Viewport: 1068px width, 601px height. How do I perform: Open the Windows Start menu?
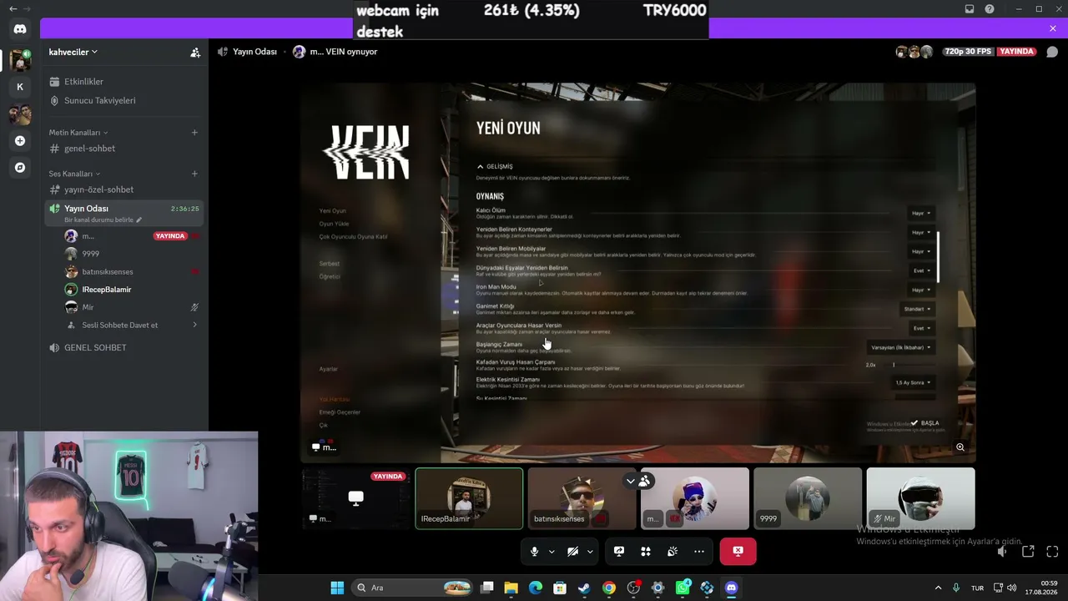337,588
